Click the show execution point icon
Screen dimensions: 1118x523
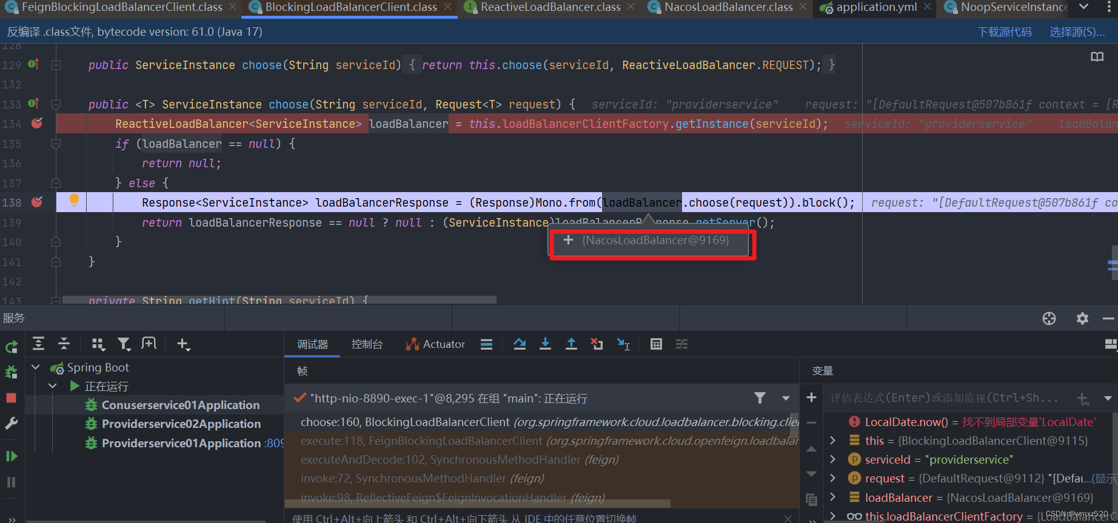(486, 344)
